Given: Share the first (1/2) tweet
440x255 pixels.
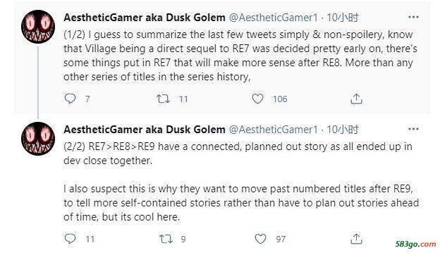Looking at the screenshot, I should coord(356,99).
